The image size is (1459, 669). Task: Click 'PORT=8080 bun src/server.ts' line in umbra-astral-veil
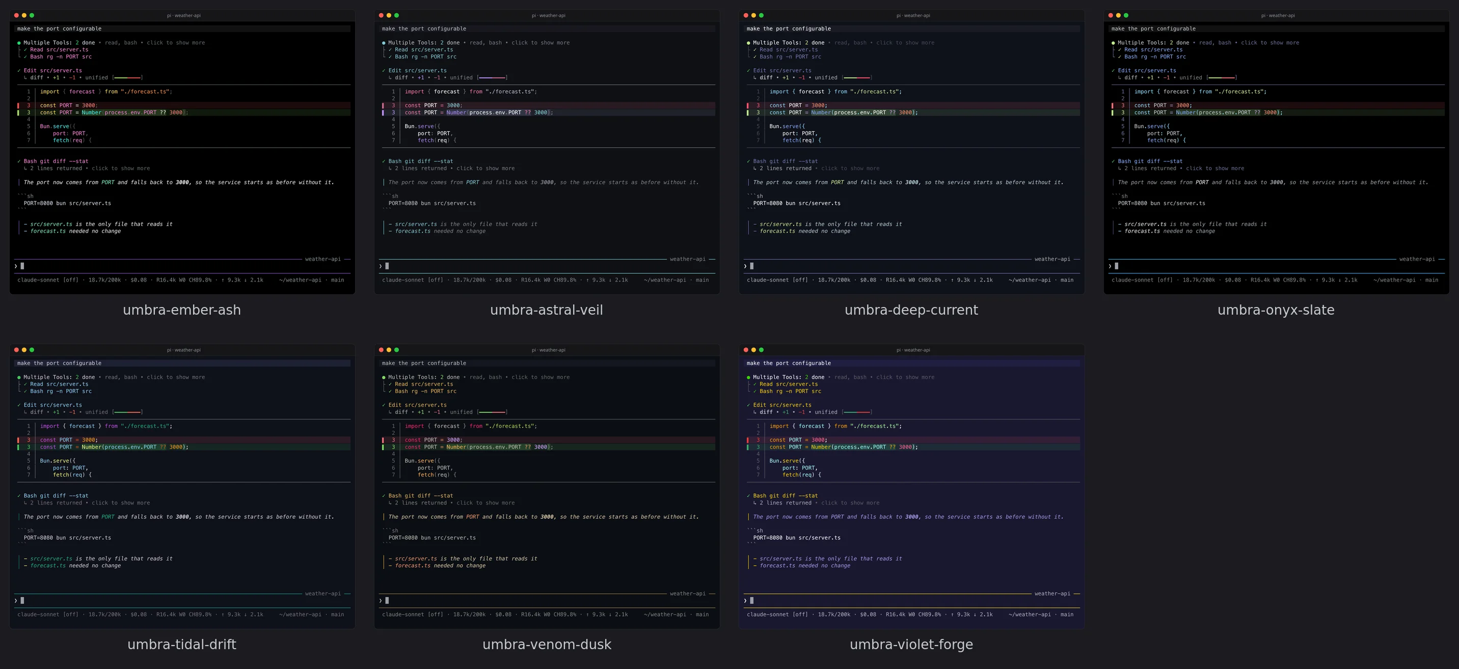pos(432,203)
